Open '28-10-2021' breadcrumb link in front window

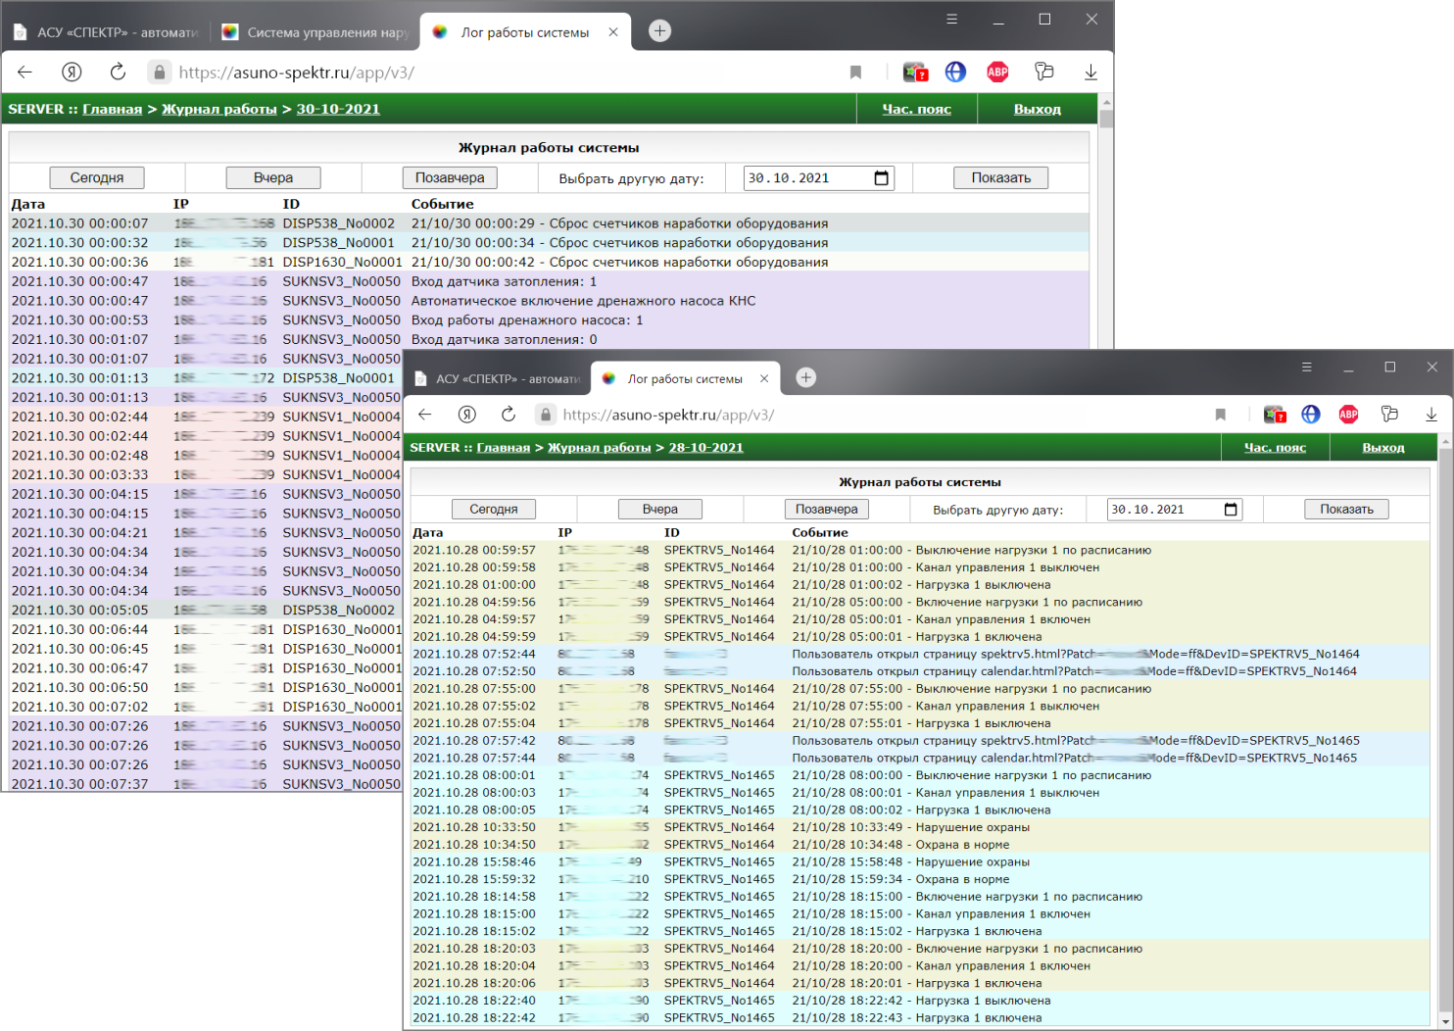(x=706, y=447)
